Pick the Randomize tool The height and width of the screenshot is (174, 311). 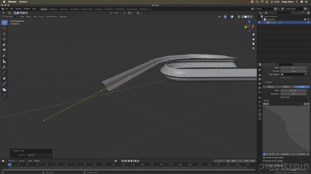4,95
